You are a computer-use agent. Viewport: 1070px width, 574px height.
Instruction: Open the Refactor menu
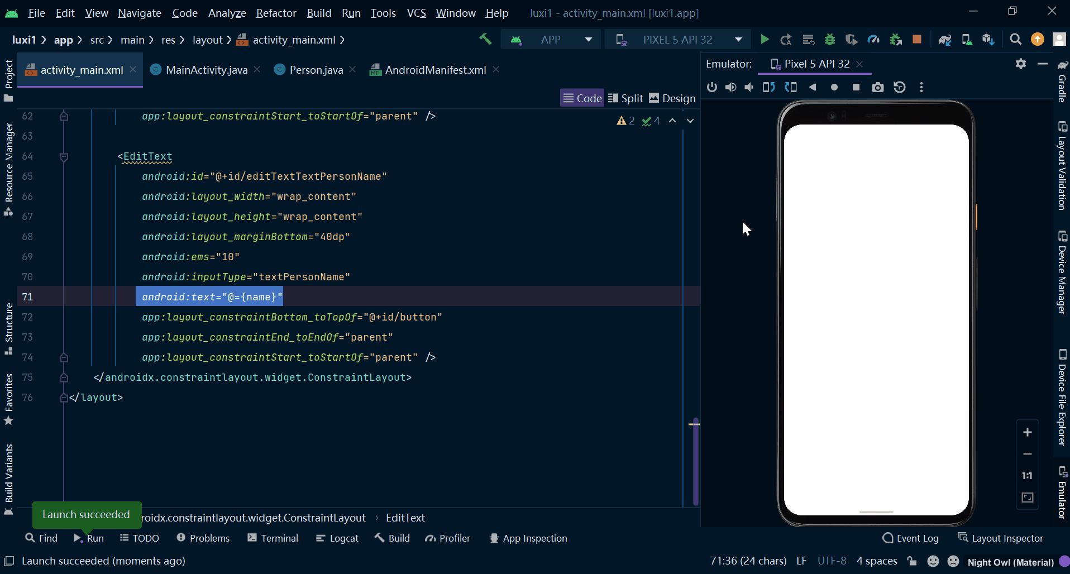click(x=276, y=13)
